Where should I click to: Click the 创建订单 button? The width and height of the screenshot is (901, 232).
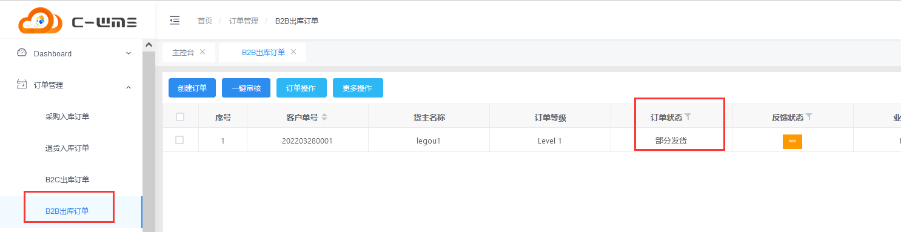coord(192,88)
